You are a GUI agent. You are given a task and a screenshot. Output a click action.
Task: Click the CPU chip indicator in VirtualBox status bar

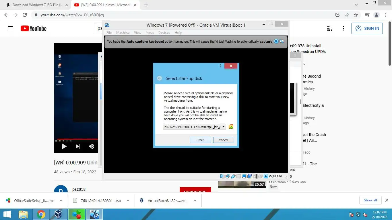tap(255, 176)
